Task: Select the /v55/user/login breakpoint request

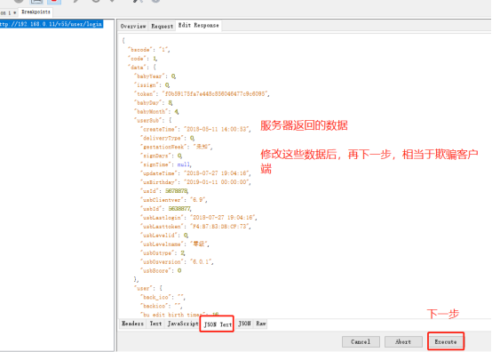Action: coord(52,24)
